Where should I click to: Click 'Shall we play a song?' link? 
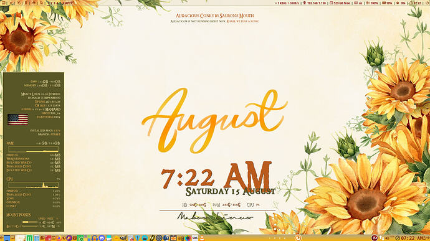click(242, 21)
